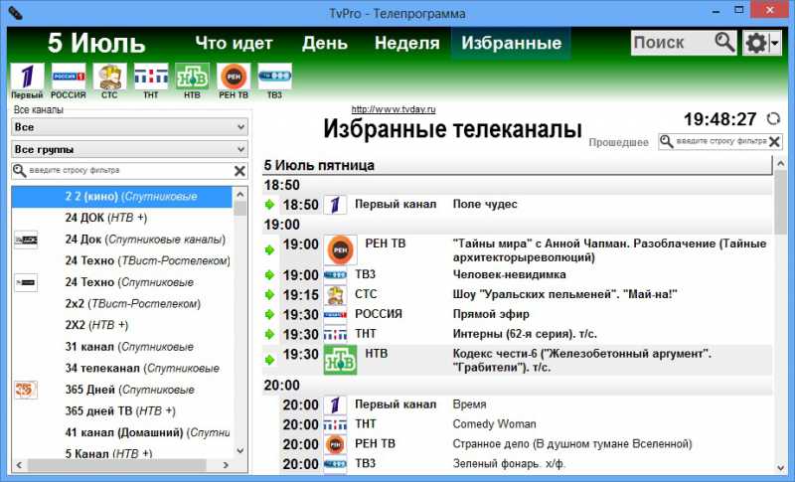This screenshot has width=795, height=482.
Task: Click the НТВ logo in 19:30 row
Action: tap(340, 360)
